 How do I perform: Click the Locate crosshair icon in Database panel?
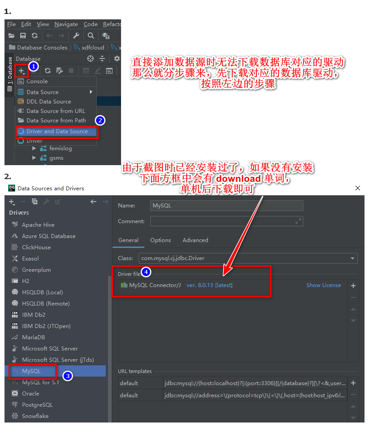(x=90, y=58)
